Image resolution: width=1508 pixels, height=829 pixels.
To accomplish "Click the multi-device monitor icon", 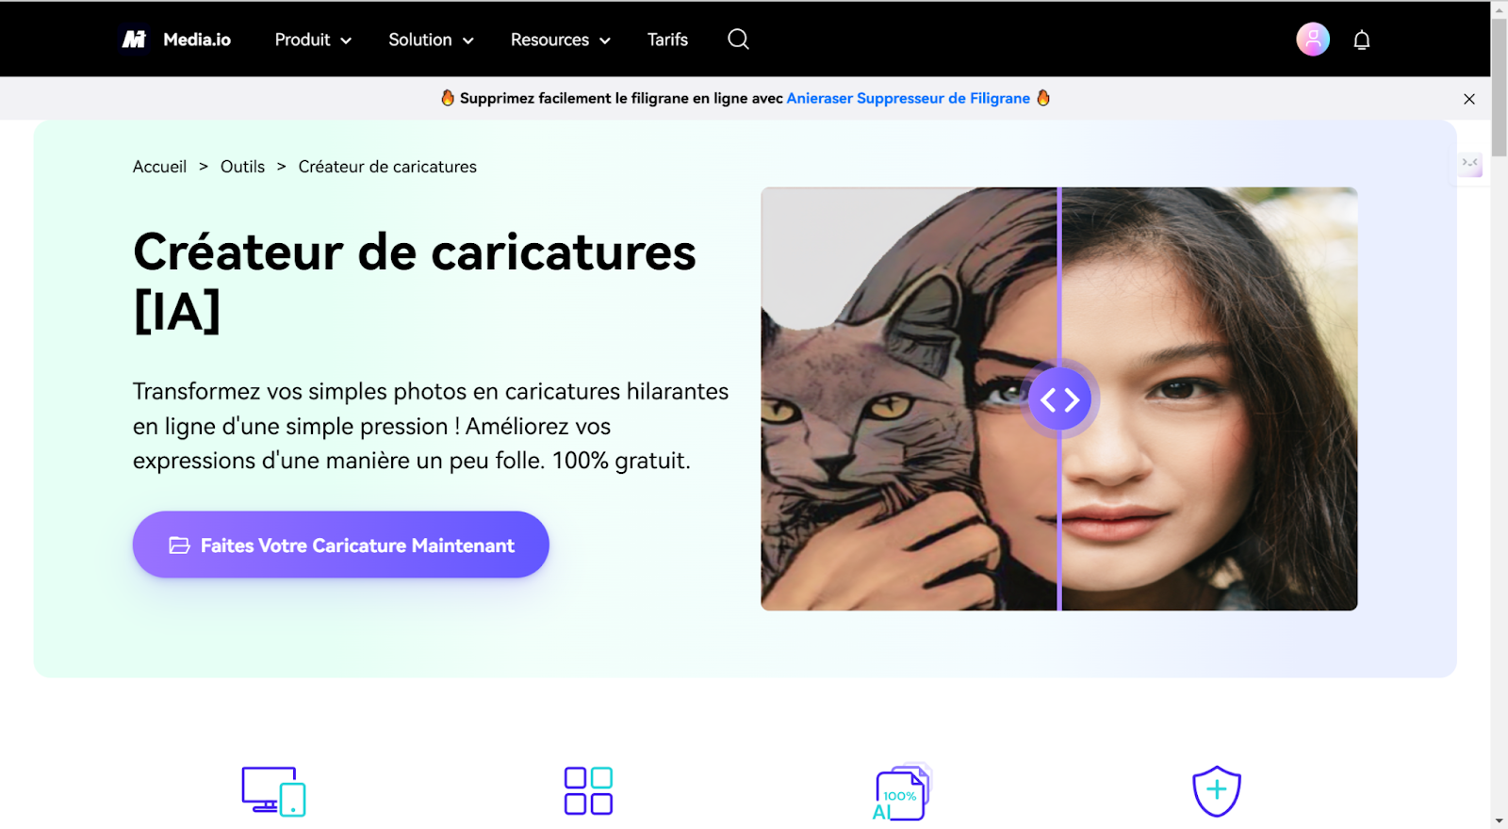I will pyautogui.click(x=273, y=791).
